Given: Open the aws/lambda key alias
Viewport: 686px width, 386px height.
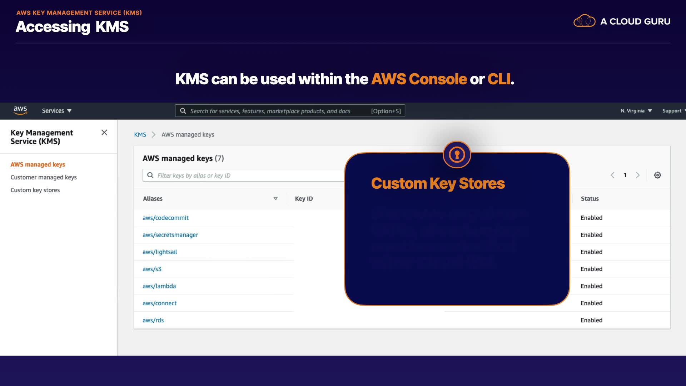Looking at the screenshot, I should [159, 286].
